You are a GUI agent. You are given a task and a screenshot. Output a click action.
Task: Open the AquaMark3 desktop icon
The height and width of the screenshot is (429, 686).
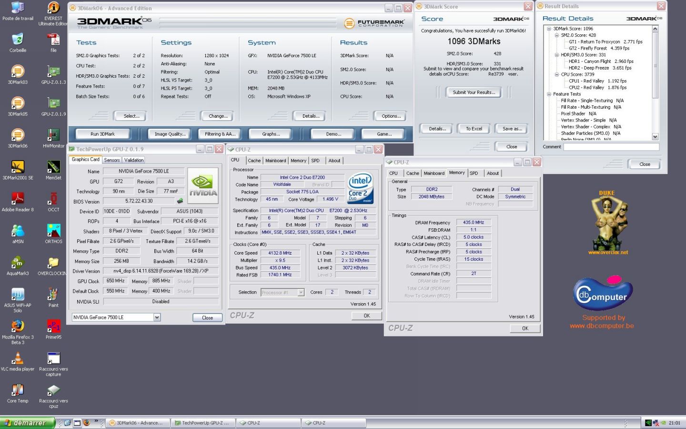[x=18, y=263]
